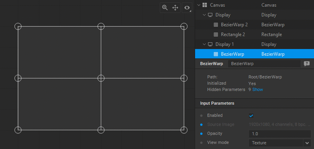The width and height of the screenshot is (314, 149).
Task: Click the Display monitor icon
Action: pyautogui.click(x=210, y=15)
